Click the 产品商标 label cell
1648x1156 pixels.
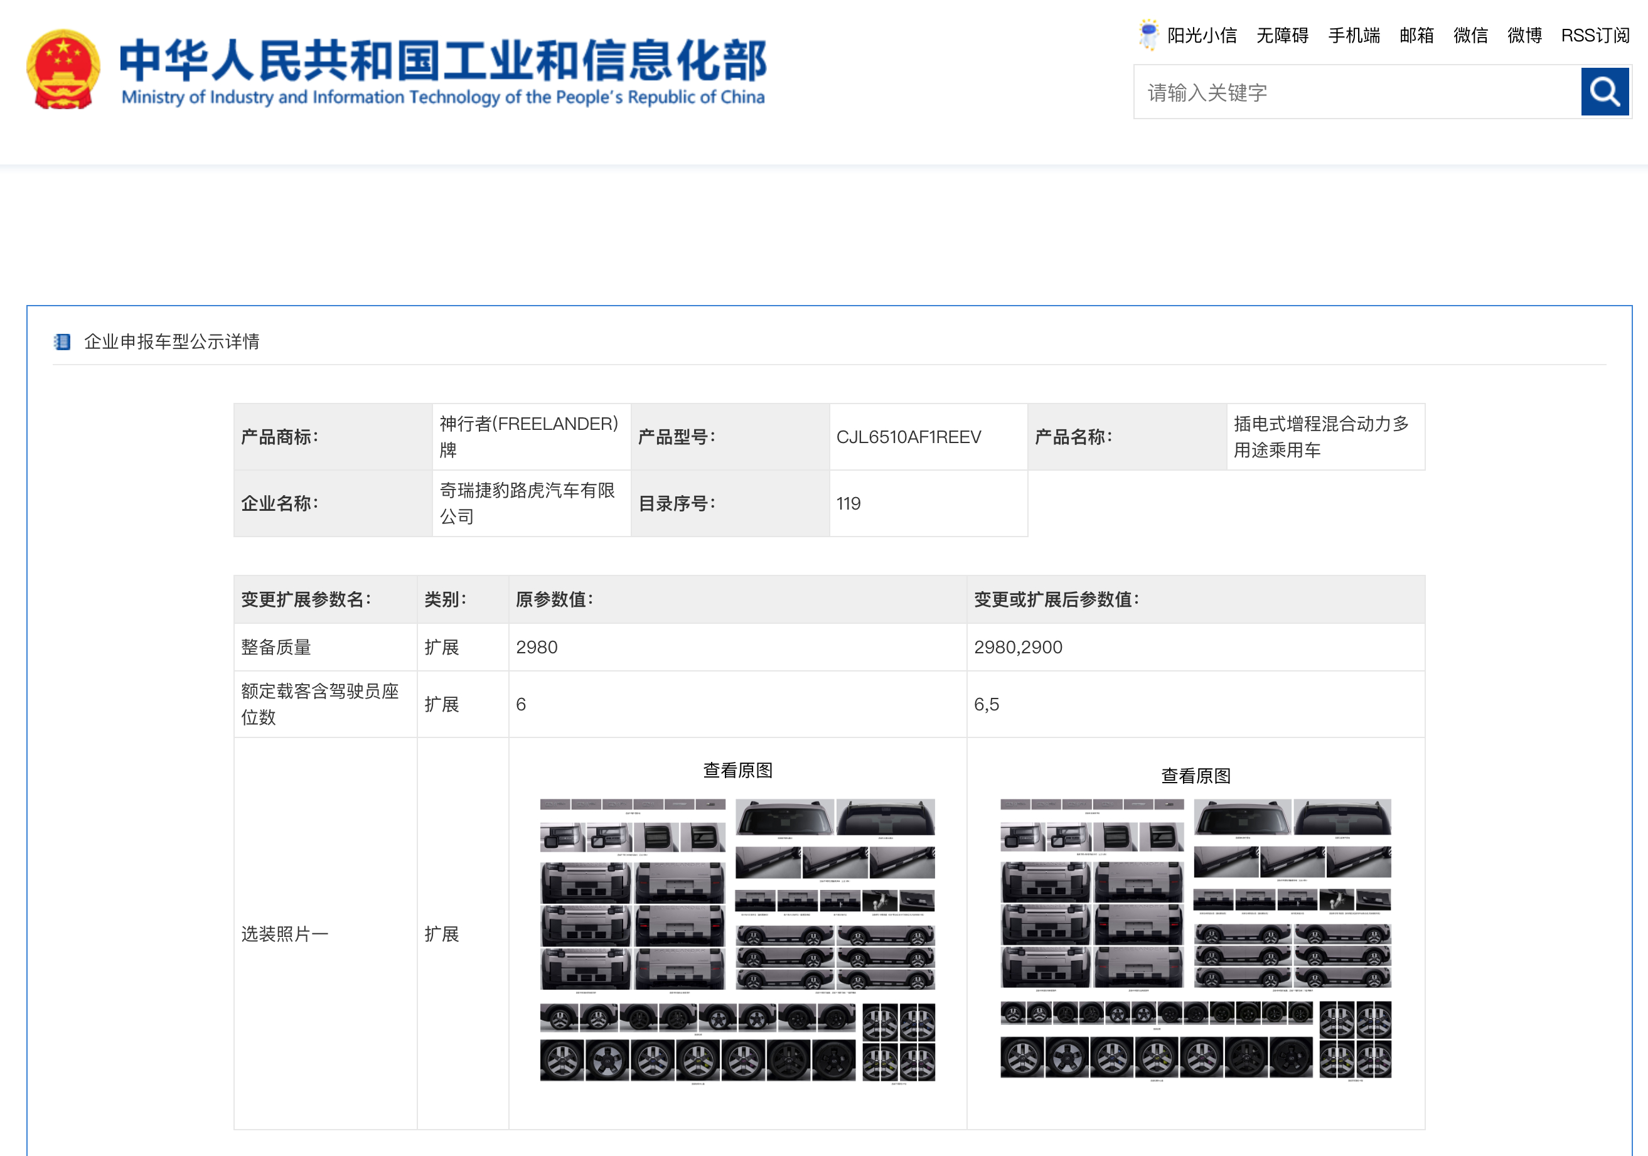pos(333,436)
